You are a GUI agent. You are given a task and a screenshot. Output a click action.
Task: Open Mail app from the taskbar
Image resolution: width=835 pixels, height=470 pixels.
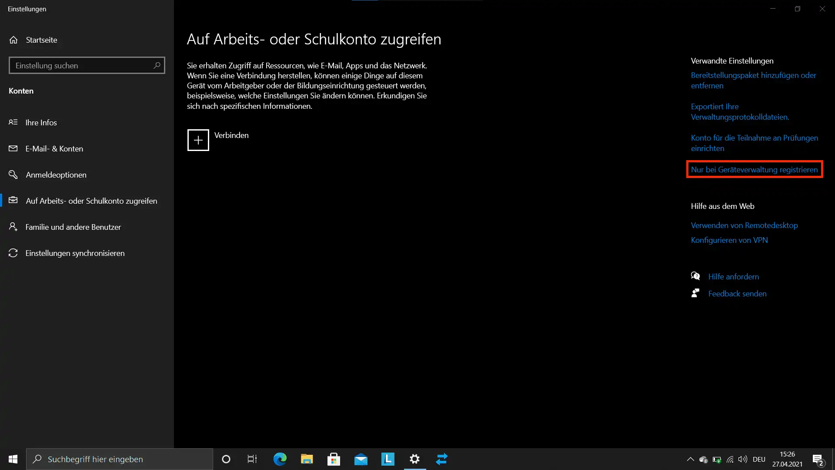coord(361,459)
